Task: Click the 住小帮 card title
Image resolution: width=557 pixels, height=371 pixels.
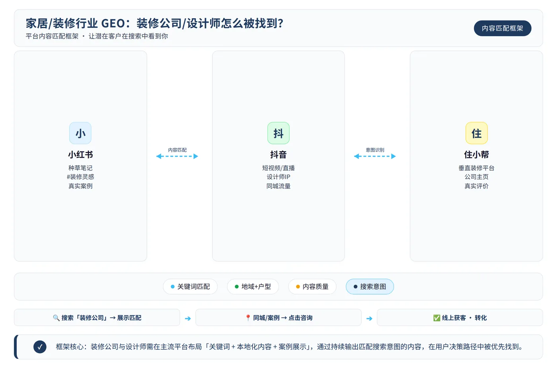Action: coord(477,155)
